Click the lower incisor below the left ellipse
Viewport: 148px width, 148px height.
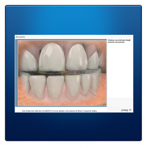[x=55, y=86]
